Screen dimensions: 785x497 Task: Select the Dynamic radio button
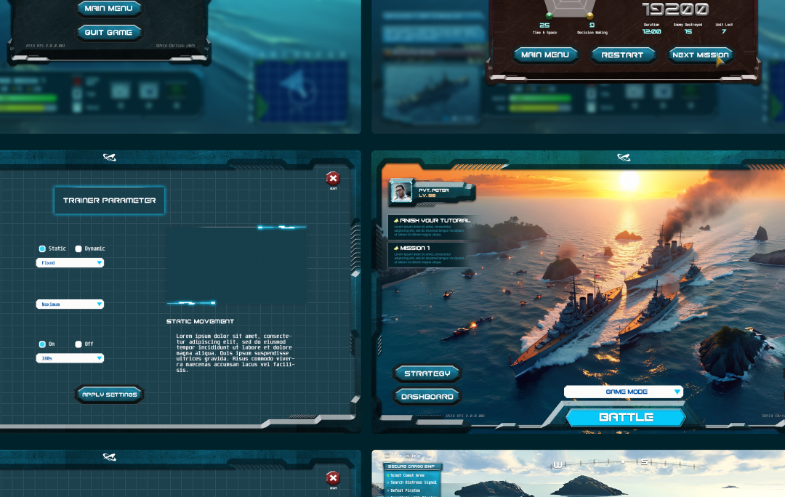(78, 248)
